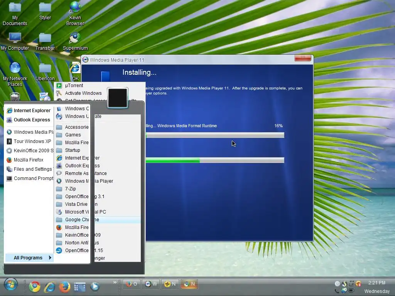Click the Installing... heading in the installer
This screenshot has width=395, height=296.
click(139, 72)
